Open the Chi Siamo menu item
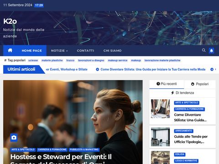Screen dimensions: 219x164 tap(112, 51)
